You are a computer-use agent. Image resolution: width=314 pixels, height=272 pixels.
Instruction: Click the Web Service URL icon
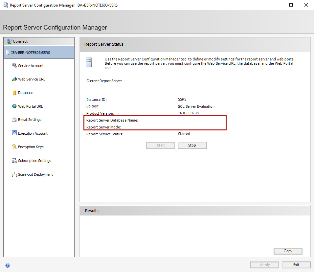tap(14, 79)
